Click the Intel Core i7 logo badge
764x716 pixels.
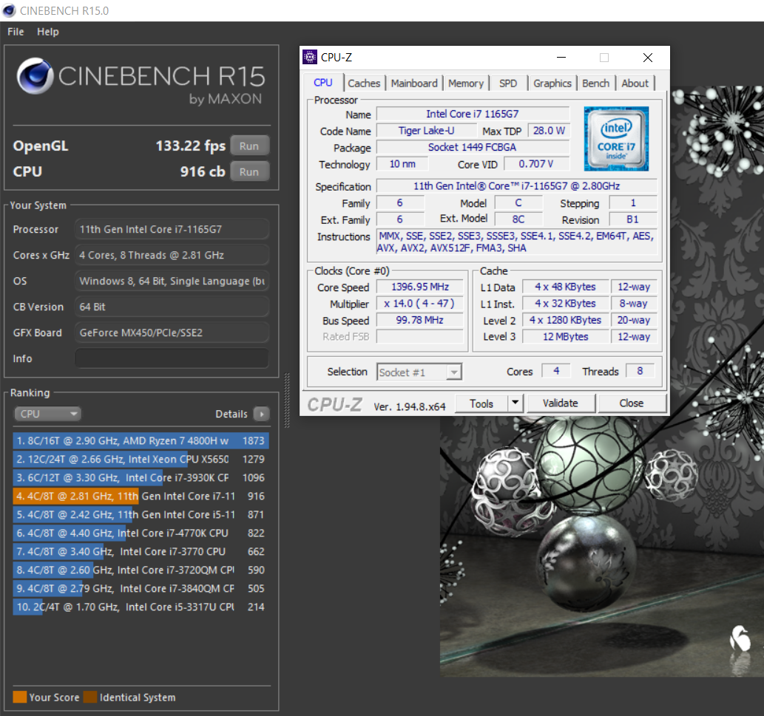pos(616,139)
